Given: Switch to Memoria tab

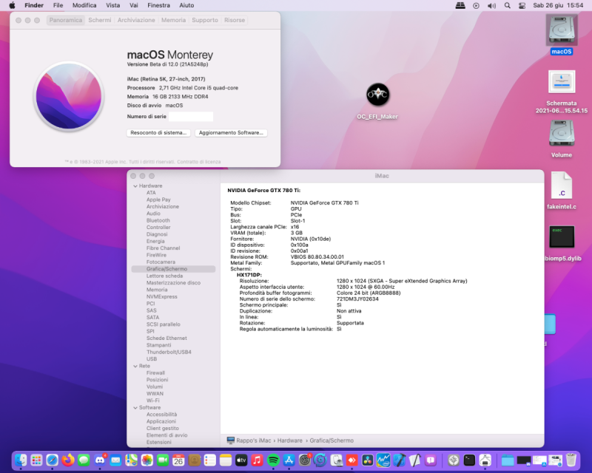Looking at the screenshot, I should (173, 20).
